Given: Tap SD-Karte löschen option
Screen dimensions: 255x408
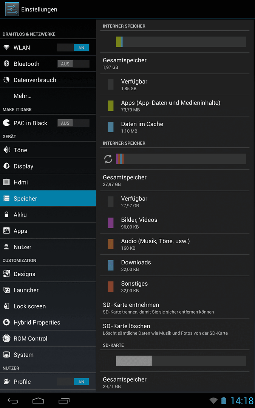Looking at the screenshot, I should click(x=175, y=329).
